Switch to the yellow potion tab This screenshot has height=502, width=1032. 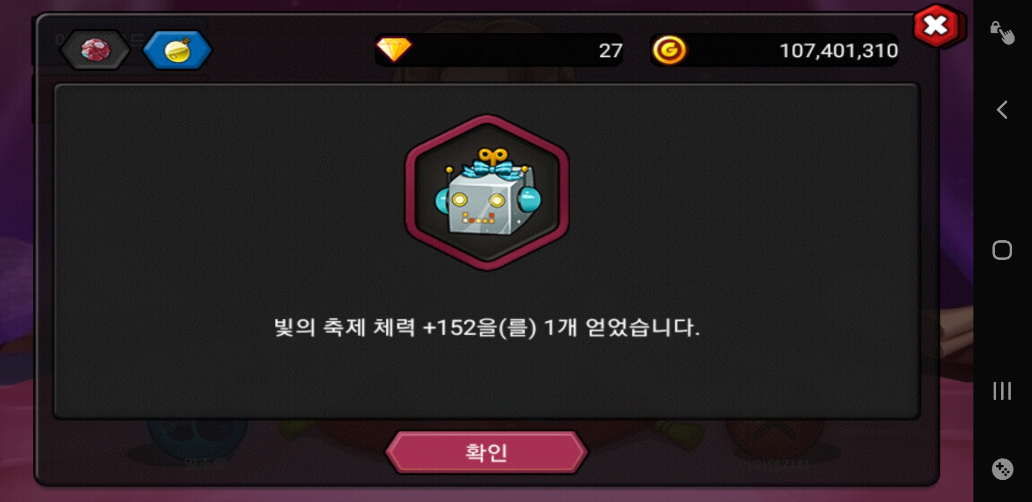pos(177,50)
